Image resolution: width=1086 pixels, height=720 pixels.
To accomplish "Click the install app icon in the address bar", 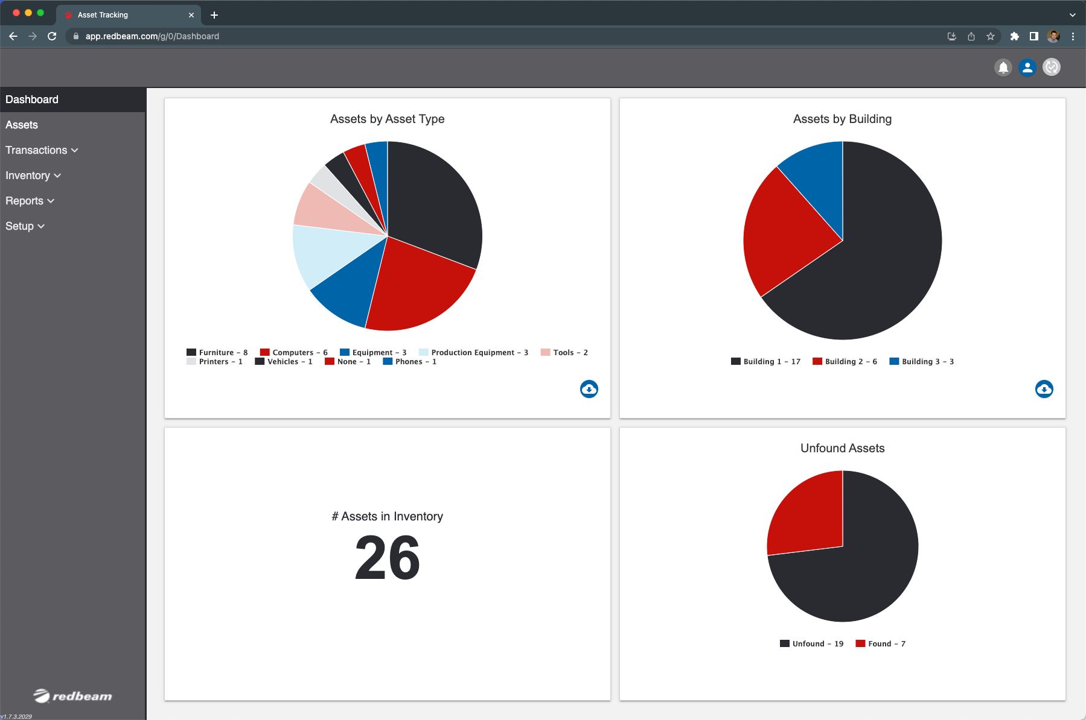I will point(951,36).
